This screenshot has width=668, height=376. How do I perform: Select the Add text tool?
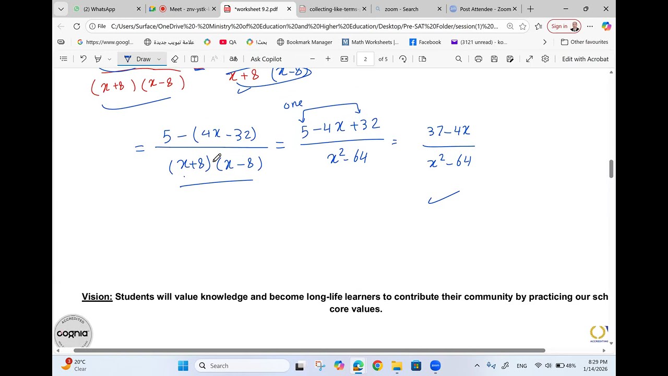tap(194, 59)
